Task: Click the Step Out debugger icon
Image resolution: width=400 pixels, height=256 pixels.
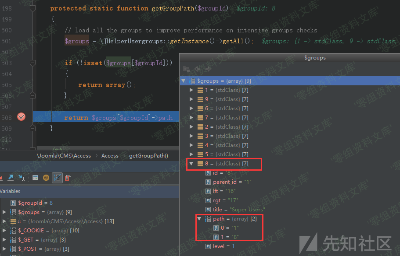Action: click(11, 178)
